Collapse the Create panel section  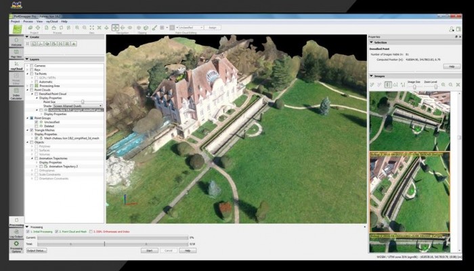click(27, 37)
